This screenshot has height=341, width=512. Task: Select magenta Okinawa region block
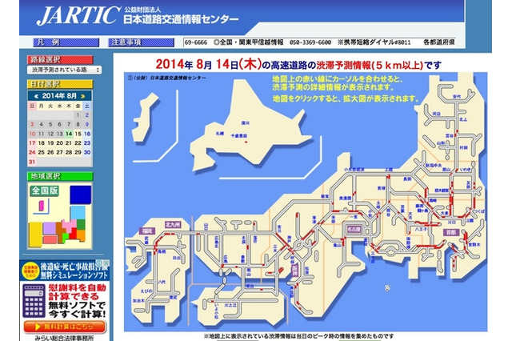[42, 206]
